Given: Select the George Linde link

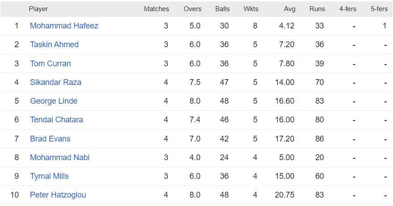Looking at the screenshot, I should [x=54, y=101].
